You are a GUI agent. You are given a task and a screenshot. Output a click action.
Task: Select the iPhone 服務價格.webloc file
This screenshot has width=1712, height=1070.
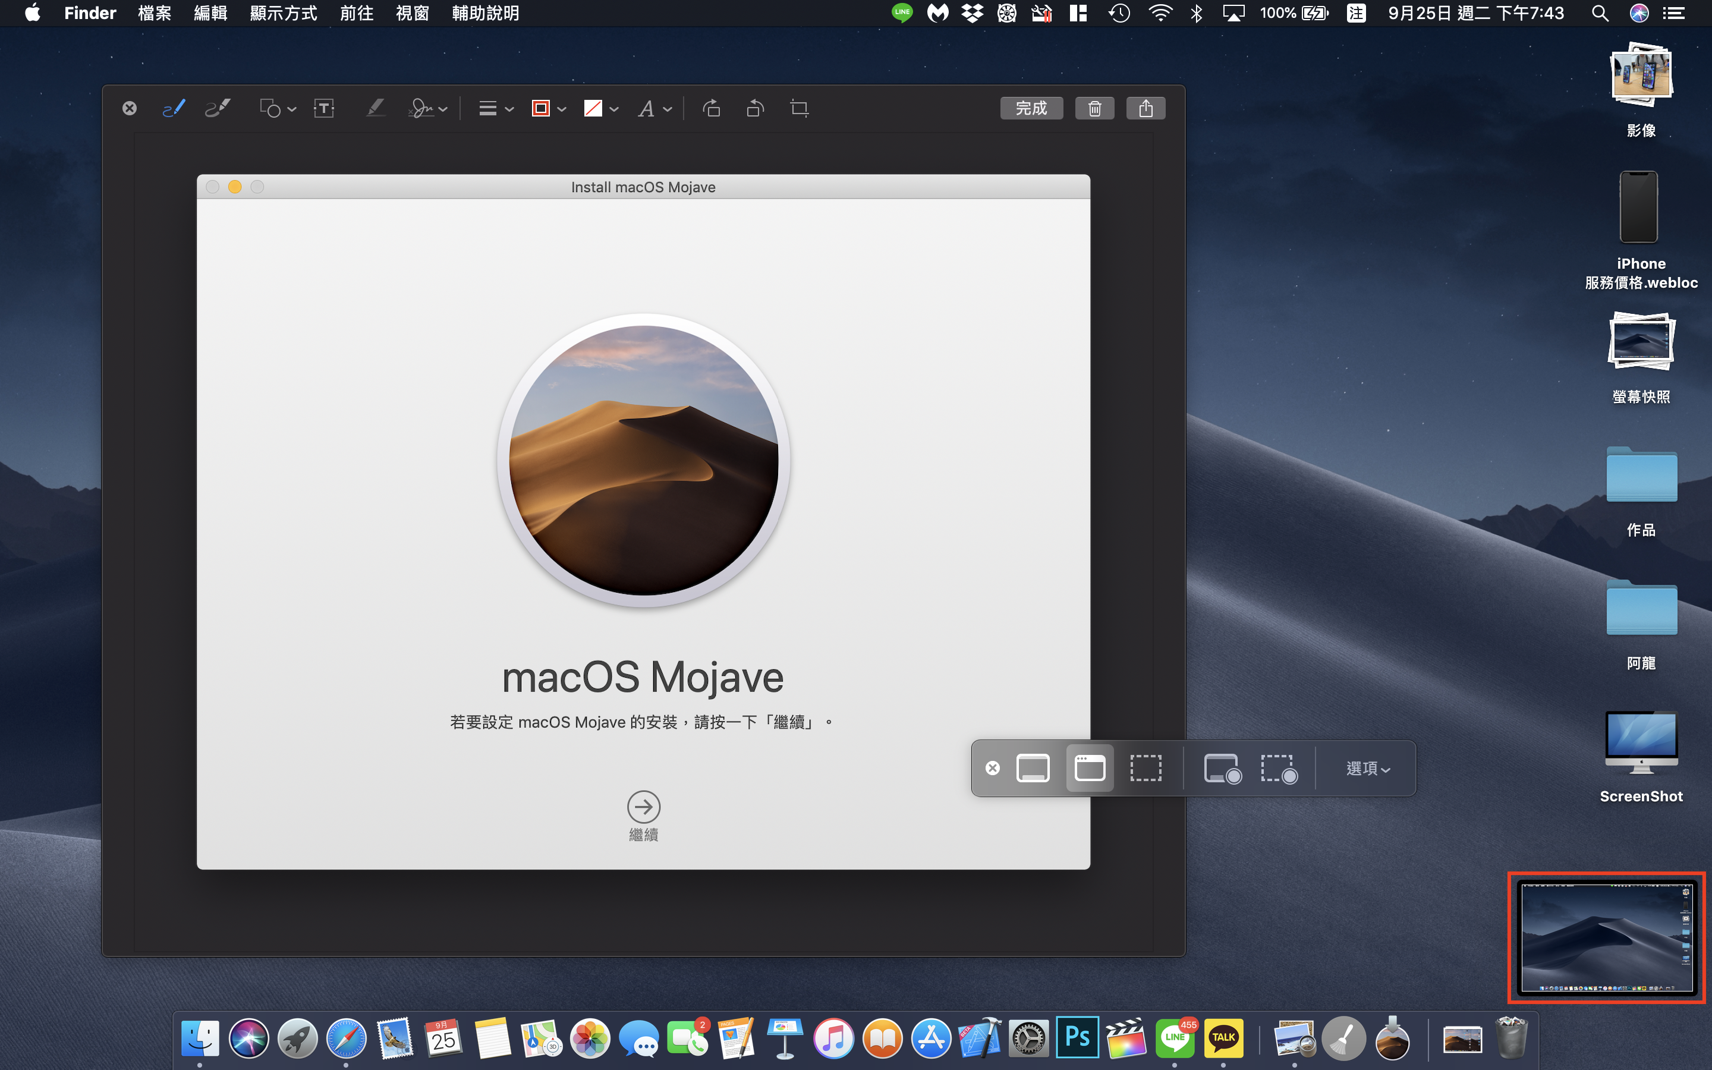[x=1641, y=230]
